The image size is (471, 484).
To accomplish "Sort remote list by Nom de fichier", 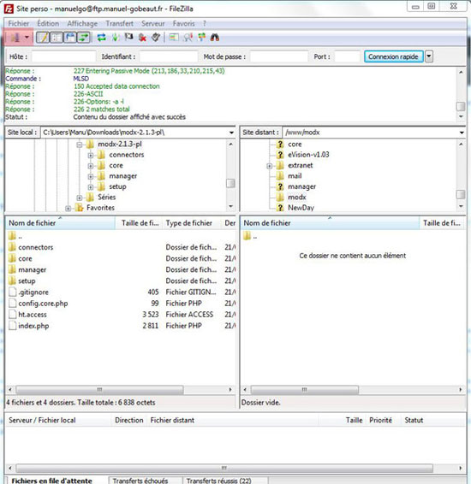I will pyautogui.click(x=330, y=223).
